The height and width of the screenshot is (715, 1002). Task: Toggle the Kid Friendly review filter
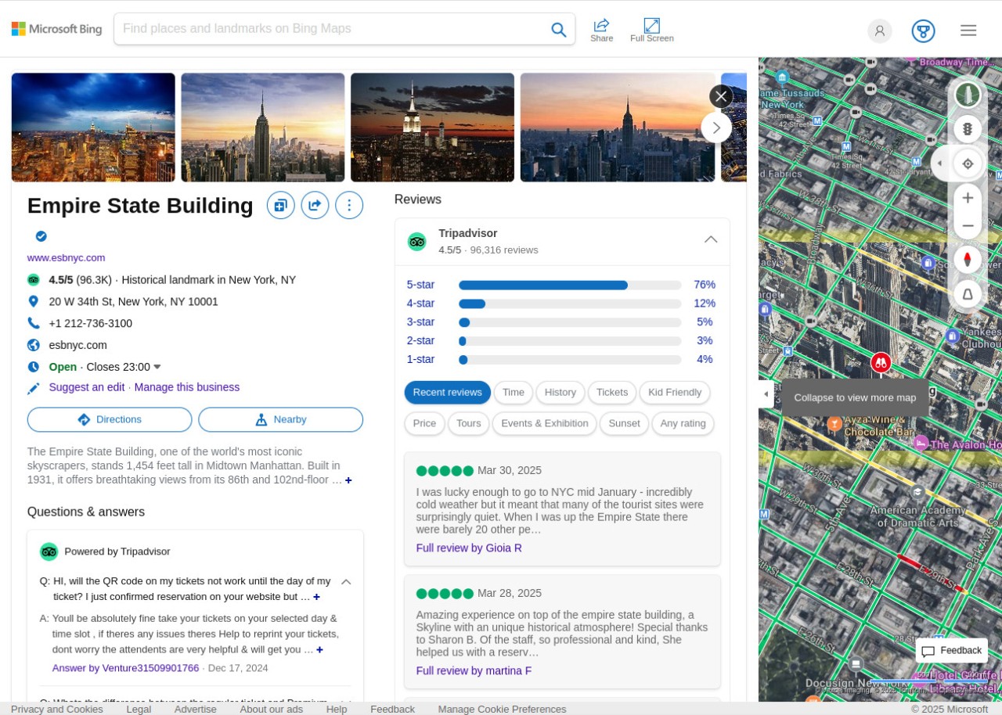pyautogui.click(x=674, y=392)
